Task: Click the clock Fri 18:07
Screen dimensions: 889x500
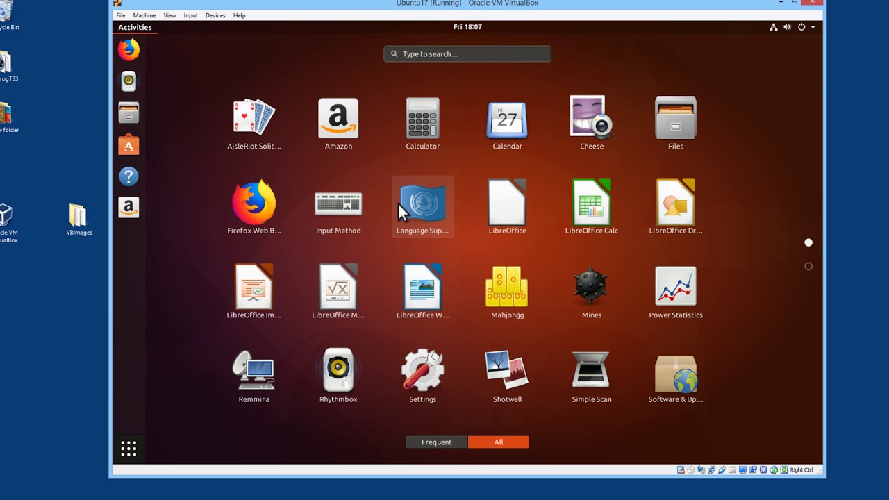Action: point(467,27)
